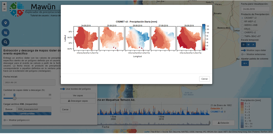
Task: Click Descargar capas download button
Action: (x=78, y=101)
